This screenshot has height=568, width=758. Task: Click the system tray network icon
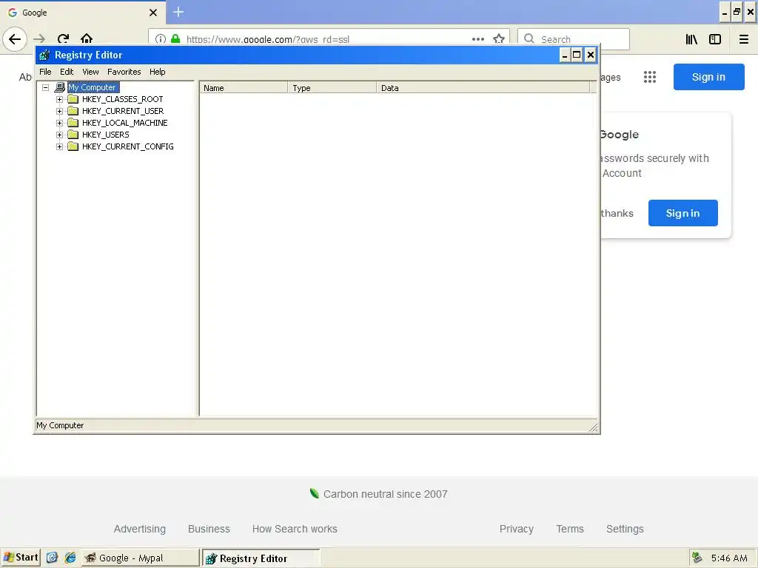tap(697, 558)
